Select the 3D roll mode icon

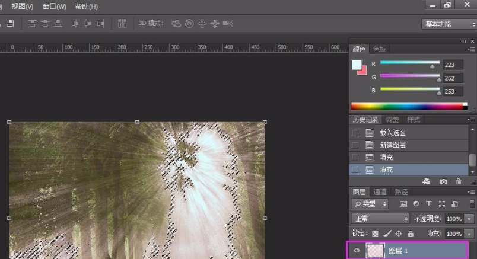tap(189, 24)
